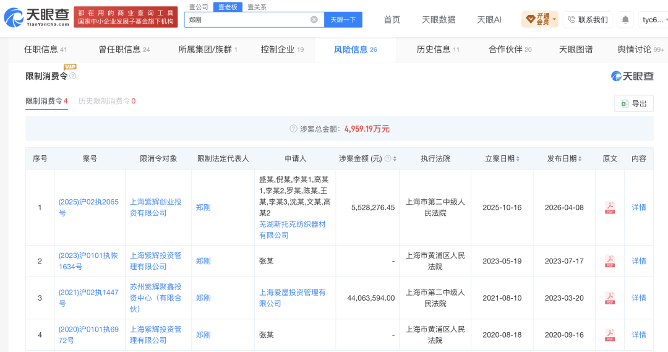Open the 控制企业 19 tab
The height and width of the screenshot is (352, 668).
tap(282, 49)
